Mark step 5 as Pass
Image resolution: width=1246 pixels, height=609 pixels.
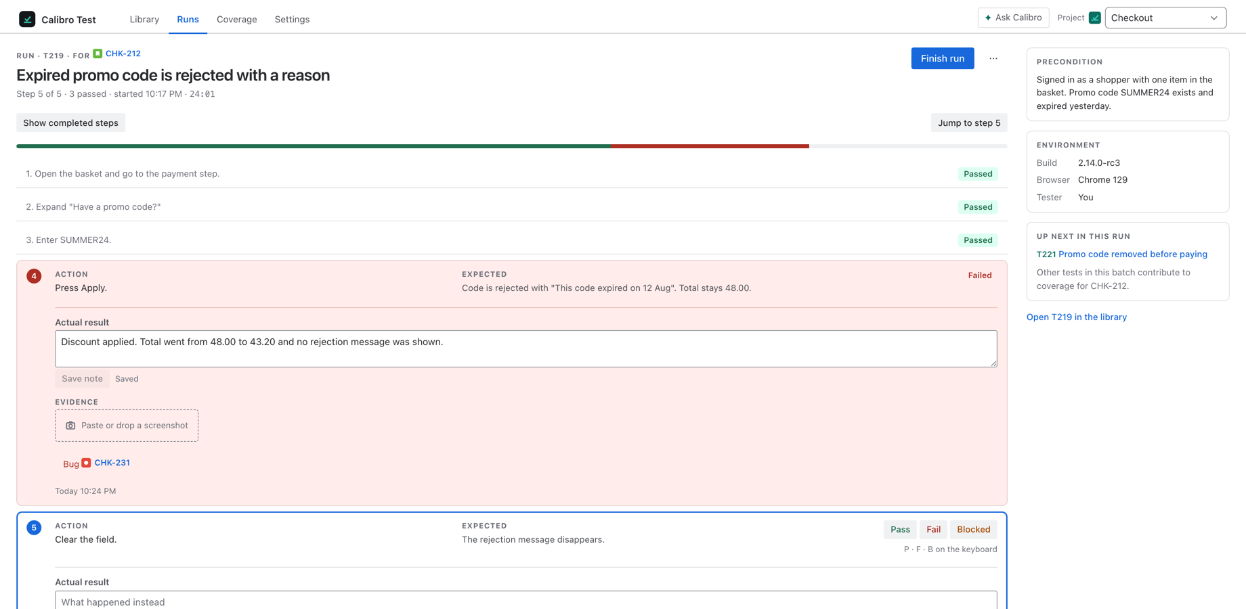point(900,529)
